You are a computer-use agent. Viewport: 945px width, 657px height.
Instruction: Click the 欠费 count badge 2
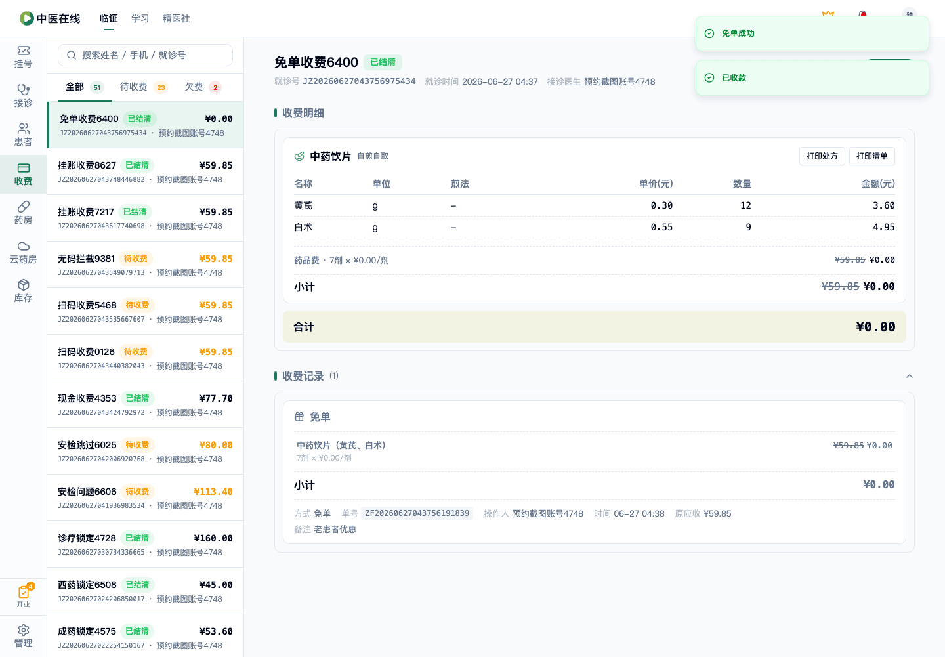point(215,87)
